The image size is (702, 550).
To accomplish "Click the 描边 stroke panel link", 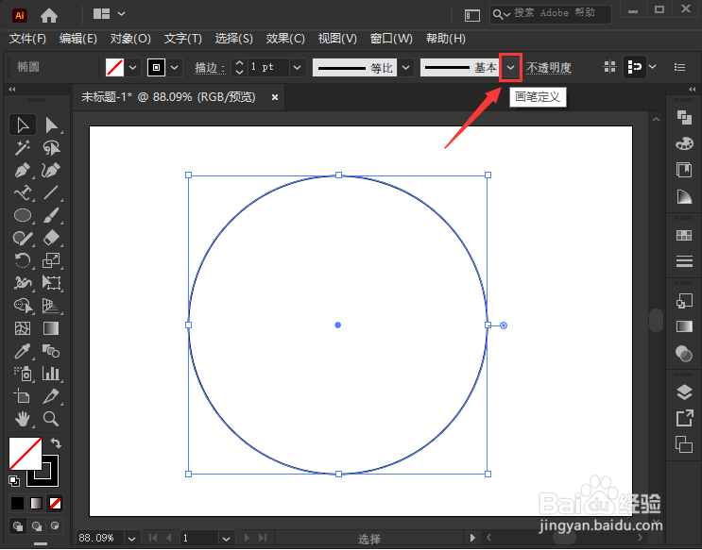I will 210,68.
